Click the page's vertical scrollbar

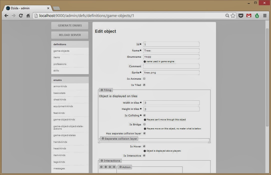[x=267, y=75]
